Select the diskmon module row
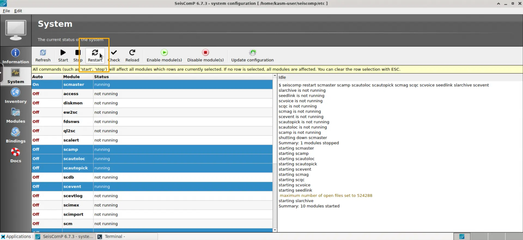523x240 pixels. coord(152,103)
